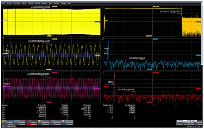Open the Timebase descriptor box

pyautogui.click(x=183, y=123)
